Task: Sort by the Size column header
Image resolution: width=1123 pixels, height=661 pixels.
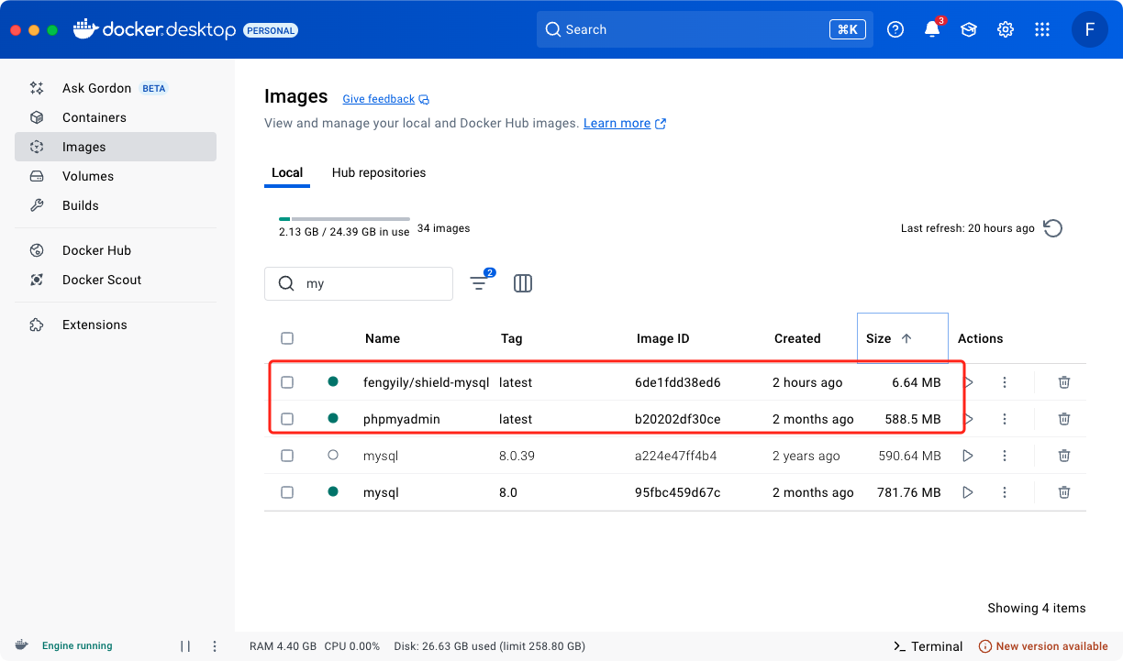Action: coord(903,338)
